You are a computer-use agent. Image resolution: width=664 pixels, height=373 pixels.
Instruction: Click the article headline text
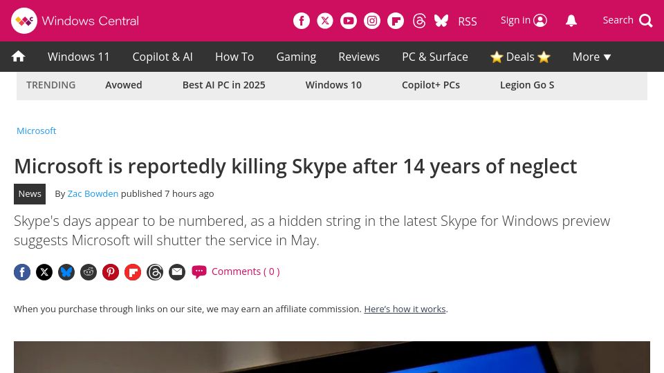295,166
